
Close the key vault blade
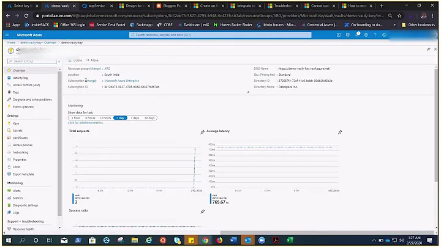435,49
